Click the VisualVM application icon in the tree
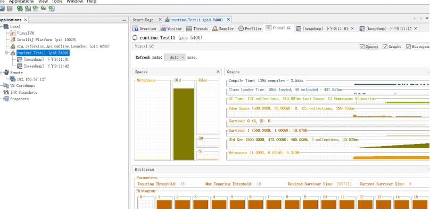 (13, 33)
